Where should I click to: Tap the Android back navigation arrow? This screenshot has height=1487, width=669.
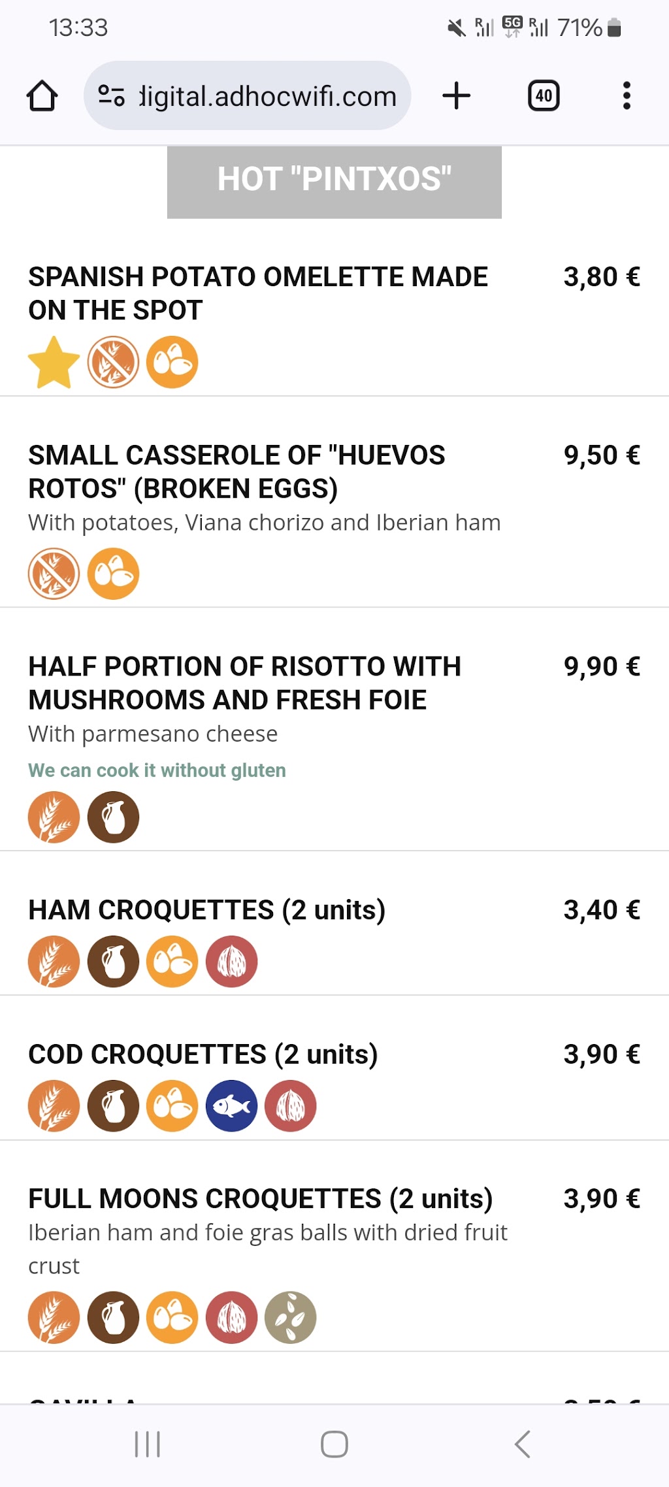click(x=522, y=1444)
